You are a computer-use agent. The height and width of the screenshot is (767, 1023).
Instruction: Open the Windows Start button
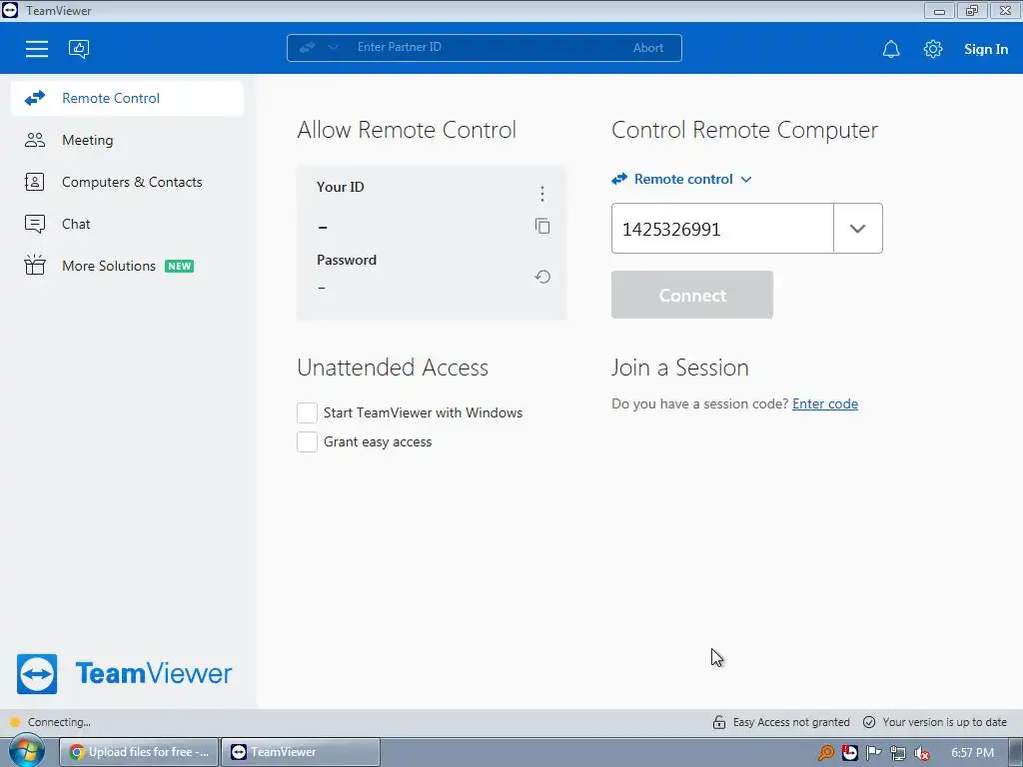(x=26, y=751)
